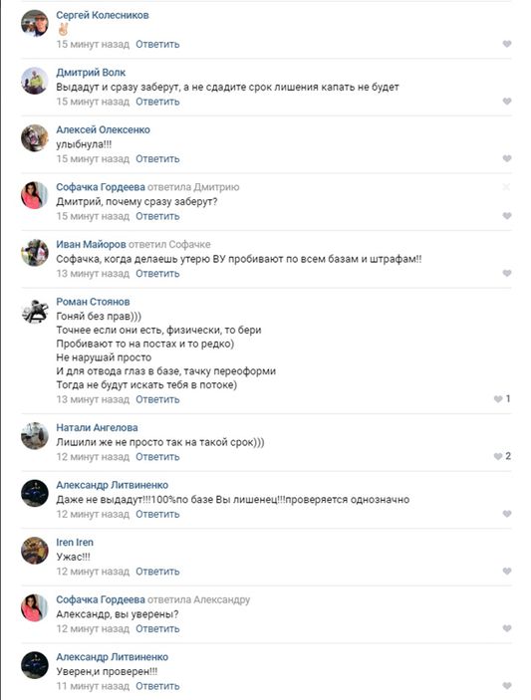This screenshot has width=531, height=700.
Task: Like Дмитрий Волк's comment heart icon
Action: 506,101
